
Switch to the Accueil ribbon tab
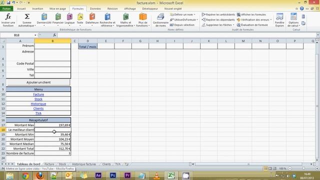[x=21, y=8]
